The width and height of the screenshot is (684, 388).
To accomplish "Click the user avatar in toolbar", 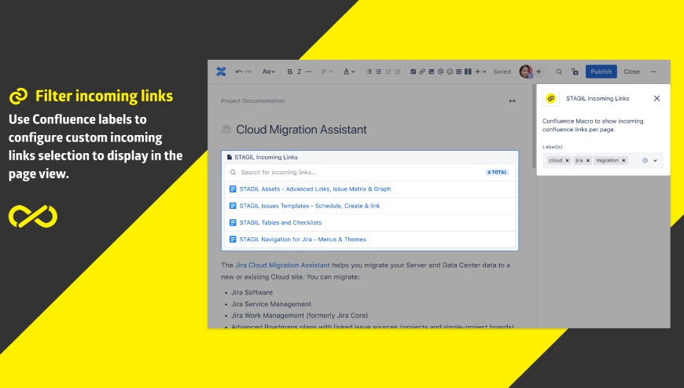I will [526, 71].
